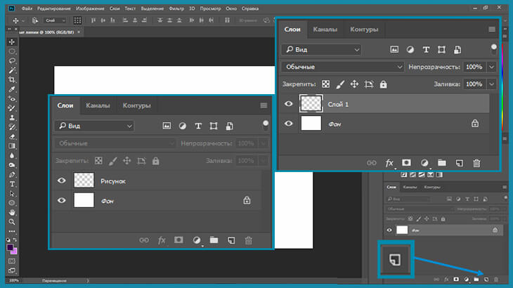513x288 pixels.
Task: Select the Brush tool in the toolbox
Action: pyautogui.click(x=12, y=108)
